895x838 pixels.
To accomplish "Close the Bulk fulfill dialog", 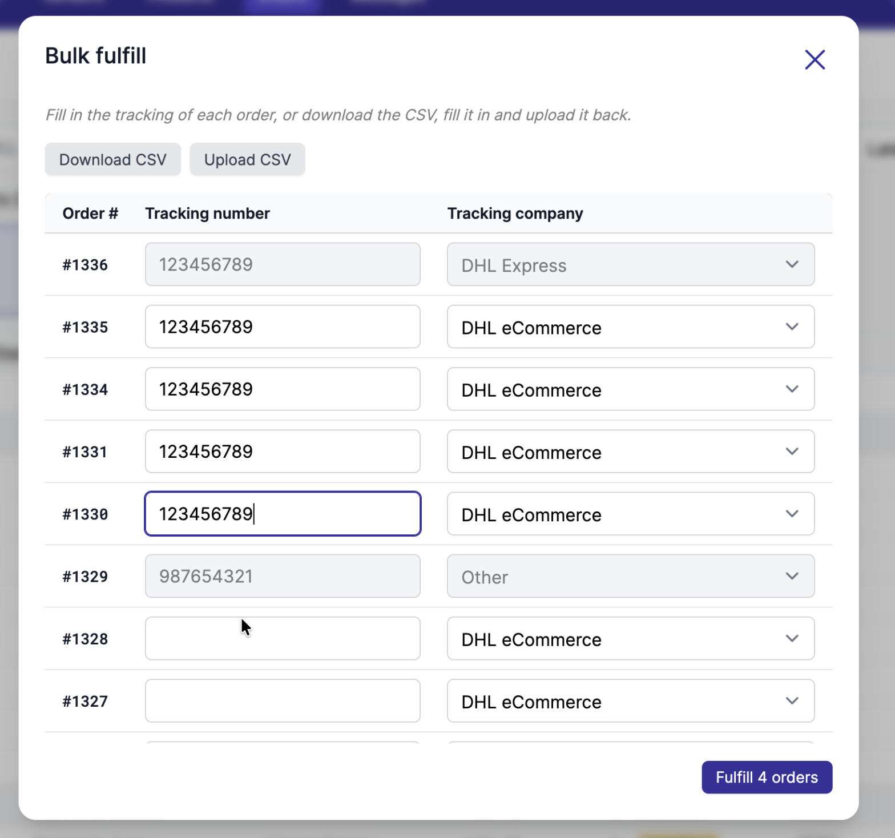I will (815, 59).
